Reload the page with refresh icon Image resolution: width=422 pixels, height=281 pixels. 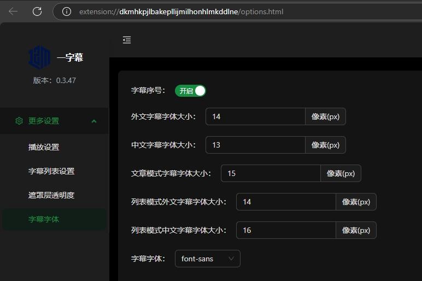click(x=37, y=11)
